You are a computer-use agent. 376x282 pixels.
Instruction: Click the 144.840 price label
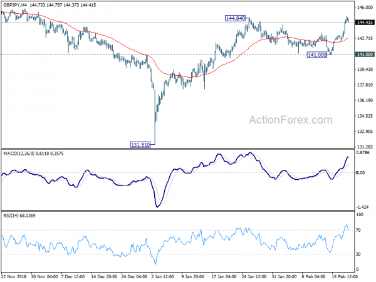(235, 18)
